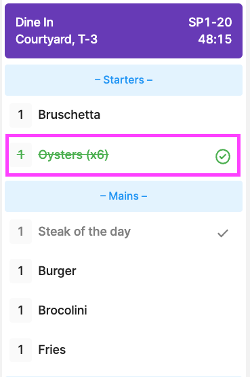The image size is (250, 377).
Task: Open the purple Dine In ticket header
Action: pyautogui.click(x=124, y=31)
